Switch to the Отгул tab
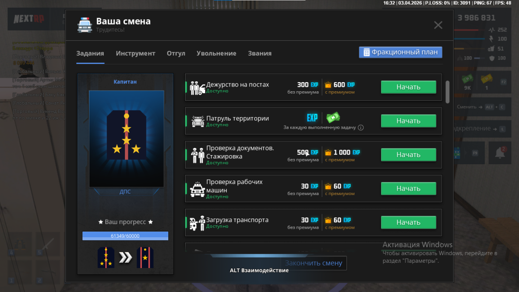519x292 pixels. pyautogui.click(x=176, y=53)
